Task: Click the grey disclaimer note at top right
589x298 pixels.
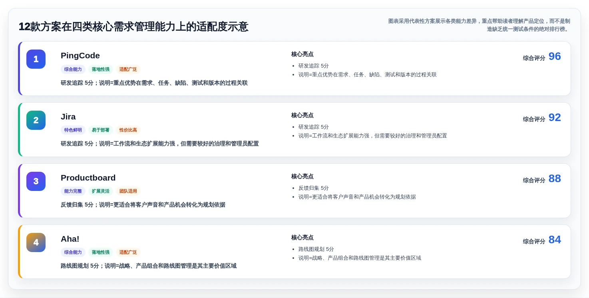Action: (479, 25)
